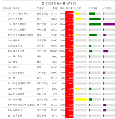Click the red 17.13 change-rate cell
115x119 pixels.
pos(69,19)
